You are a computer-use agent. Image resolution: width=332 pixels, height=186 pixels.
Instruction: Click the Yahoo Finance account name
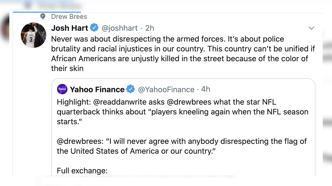click(97, 89)
